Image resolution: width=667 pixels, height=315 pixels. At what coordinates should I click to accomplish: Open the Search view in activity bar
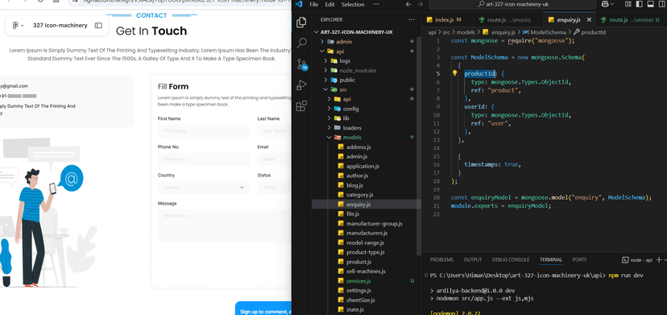click(301, 43)
